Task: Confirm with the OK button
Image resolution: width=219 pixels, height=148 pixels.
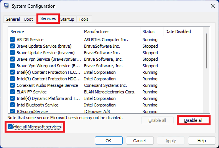Action: pos(109,140)
